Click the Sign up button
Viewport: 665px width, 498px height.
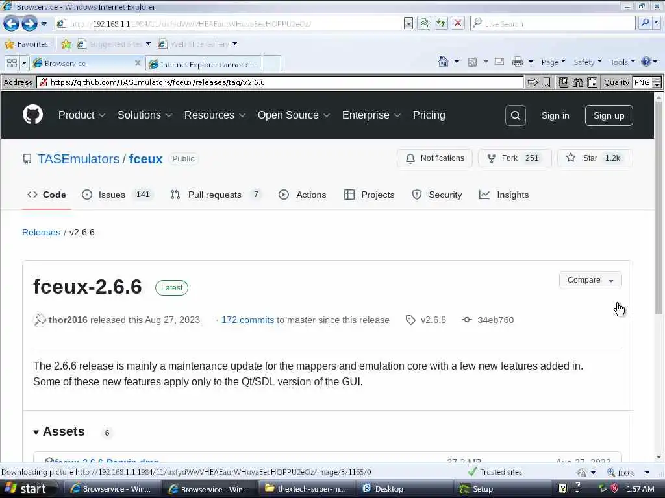pos(609,115)
